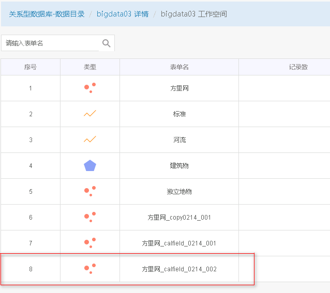Select table name 河流
Screen dimensions: 330x293
coord(179,140)
